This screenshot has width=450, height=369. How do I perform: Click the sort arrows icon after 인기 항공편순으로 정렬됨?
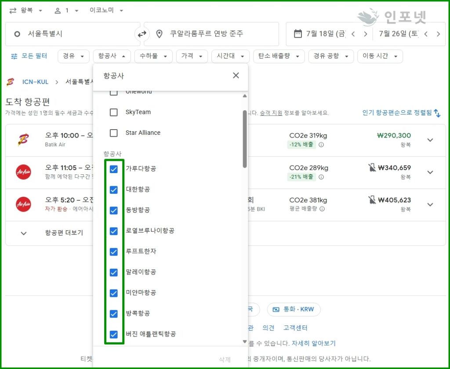(437, 113)
